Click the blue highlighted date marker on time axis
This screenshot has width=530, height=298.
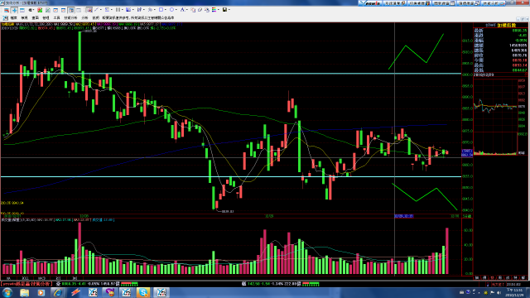(404, 216)
